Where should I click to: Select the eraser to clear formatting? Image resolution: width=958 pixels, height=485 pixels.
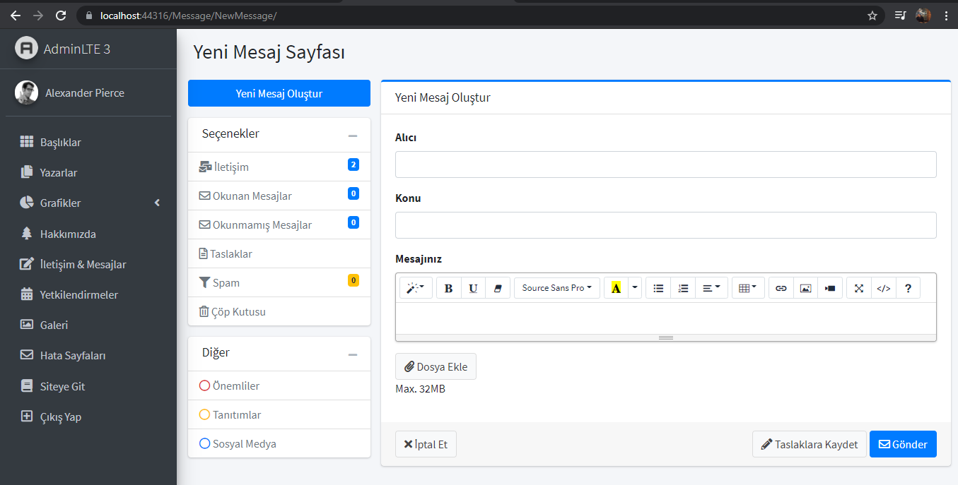pyautogui.click(x=497, y=287)
